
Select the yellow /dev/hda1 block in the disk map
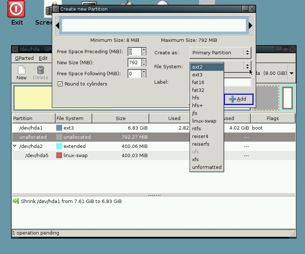(33, 98)
